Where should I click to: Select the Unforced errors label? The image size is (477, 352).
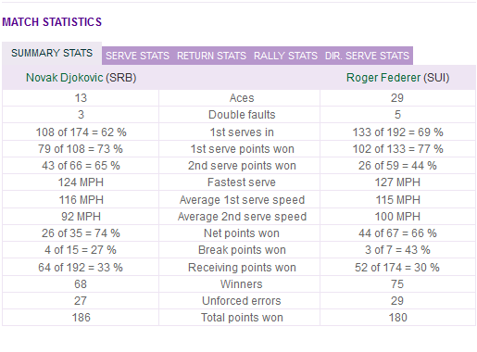pos(242,301)
